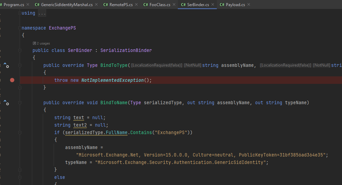Click the C# file icon on RemotePS.cs tab
The width and height of the screenshot is (342, 185).
106,5
